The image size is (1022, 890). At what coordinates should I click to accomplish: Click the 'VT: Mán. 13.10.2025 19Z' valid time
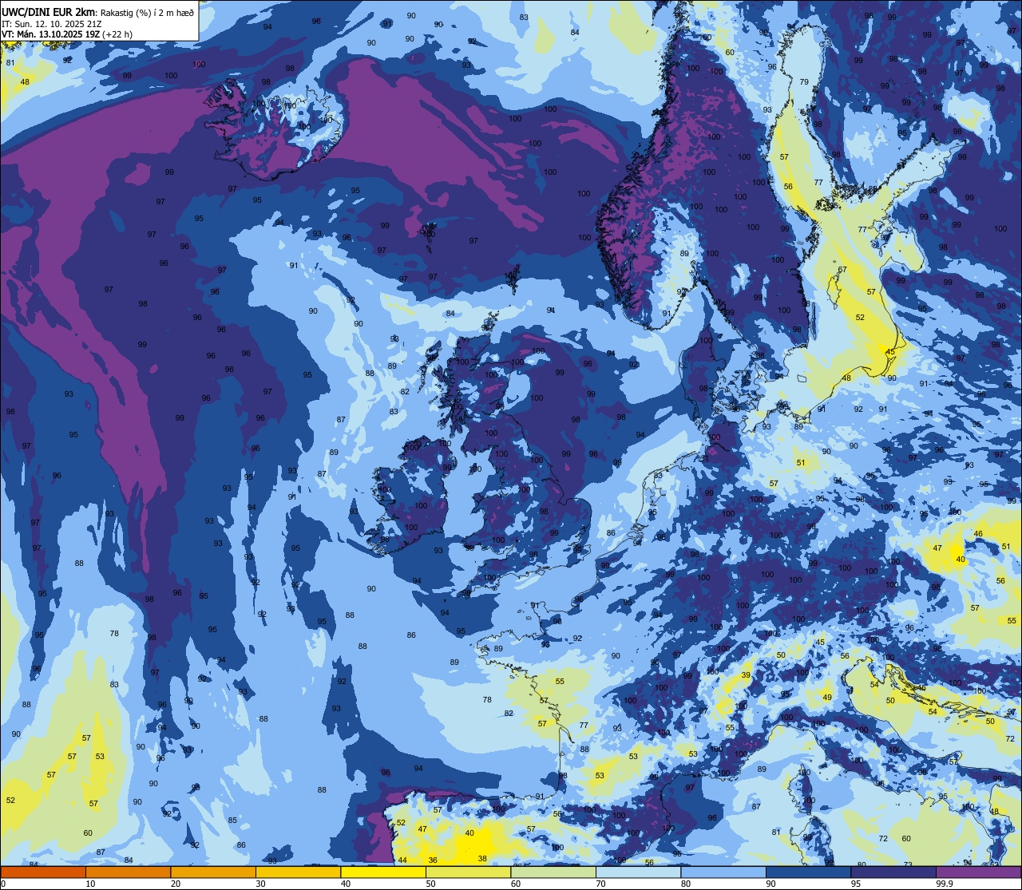point(51,34)
